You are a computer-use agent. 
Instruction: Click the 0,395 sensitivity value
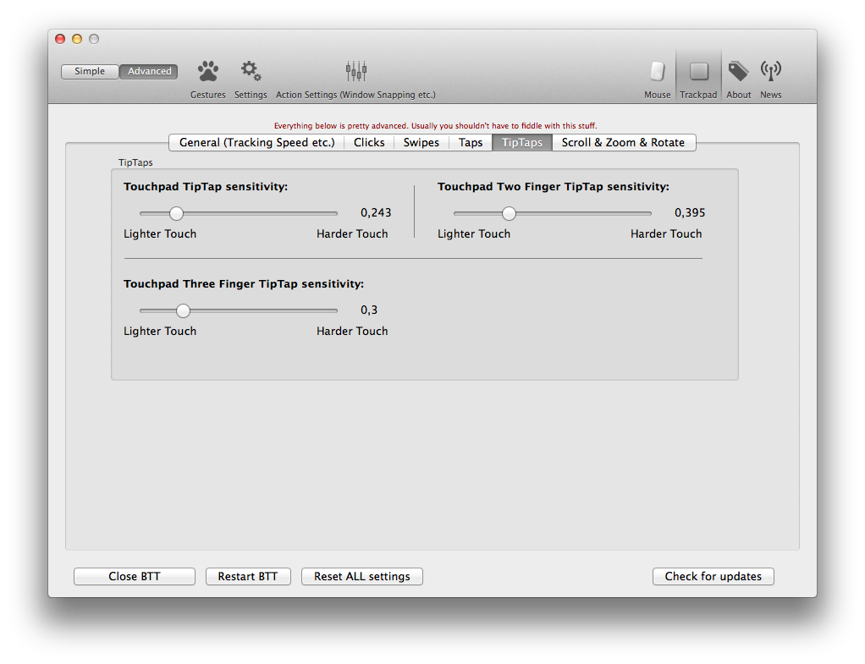coord(690,213)
